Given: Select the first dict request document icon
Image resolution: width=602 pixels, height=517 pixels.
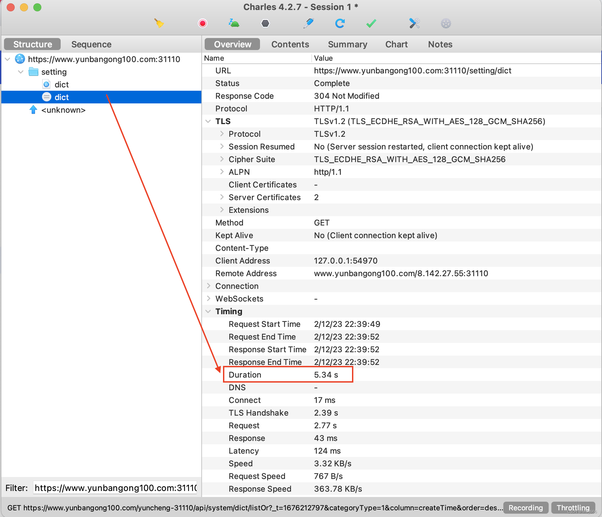Looking at the screenshot, I should pos(47,84).
